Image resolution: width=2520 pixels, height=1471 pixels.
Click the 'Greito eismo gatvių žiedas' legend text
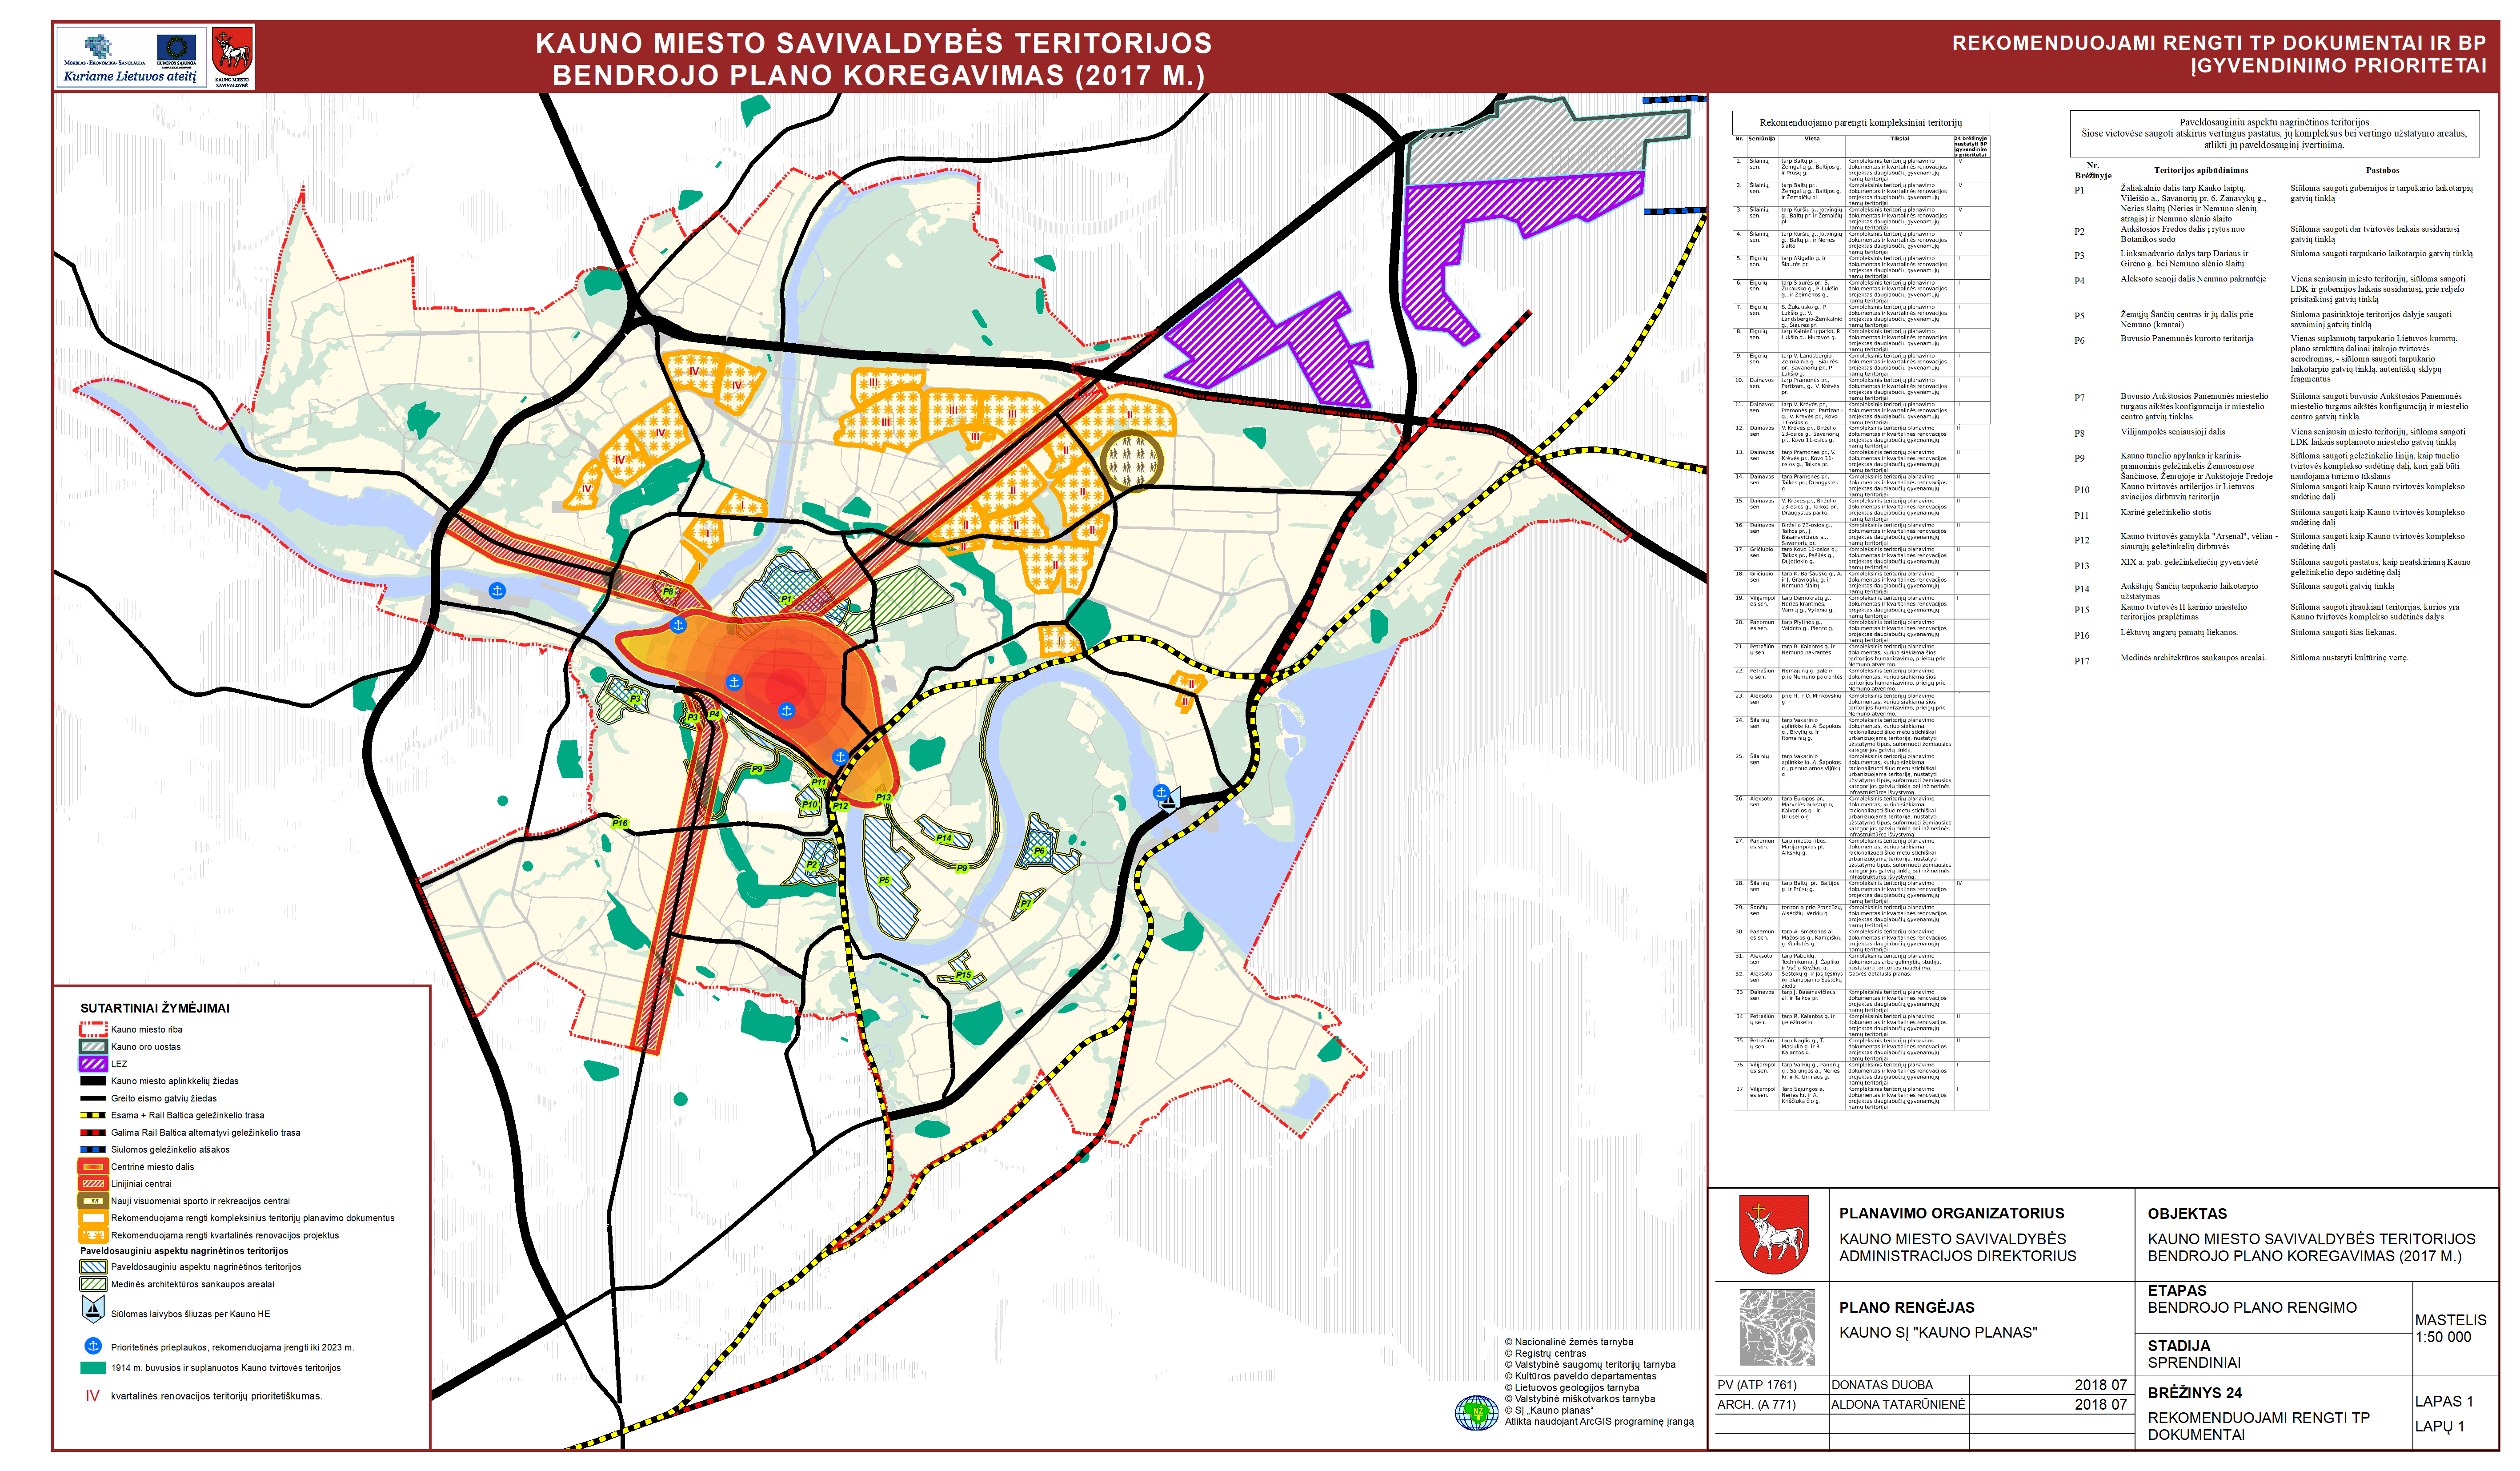tap(163, 1098)
